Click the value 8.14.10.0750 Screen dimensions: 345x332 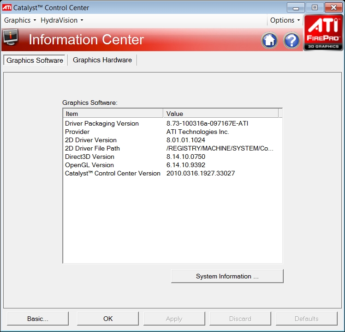(186, 157)
